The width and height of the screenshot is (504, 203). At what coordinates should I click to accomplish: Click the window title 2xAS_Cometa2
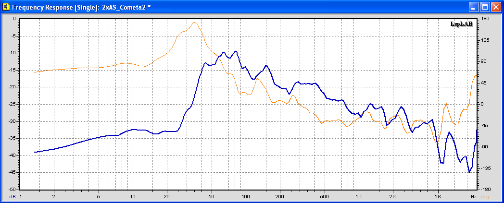(x=126, y=7)
